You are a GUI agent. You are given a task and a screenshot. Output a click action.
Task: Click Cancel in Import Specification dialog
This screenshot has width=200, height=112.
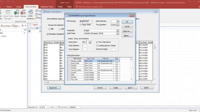click(x=127, y=26)
